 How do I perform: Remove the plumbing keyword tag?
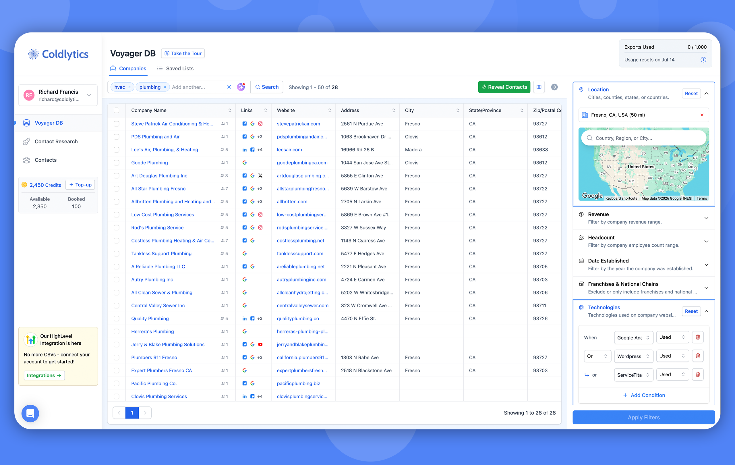(165, 87)
